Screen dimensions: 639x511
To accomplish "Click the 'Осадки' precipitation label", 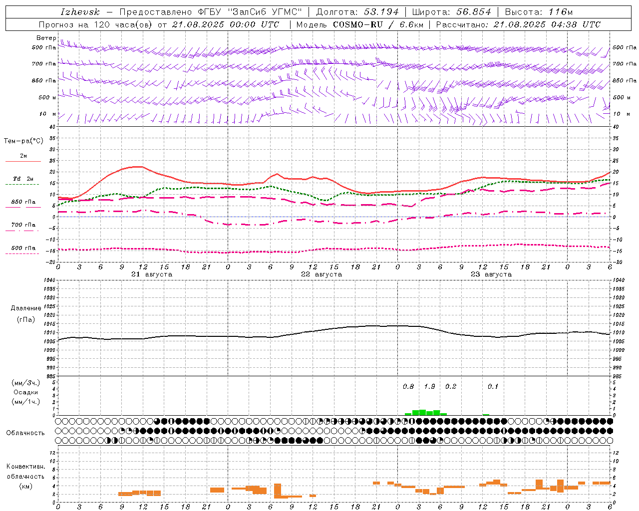I will click(x=26, y=392).
